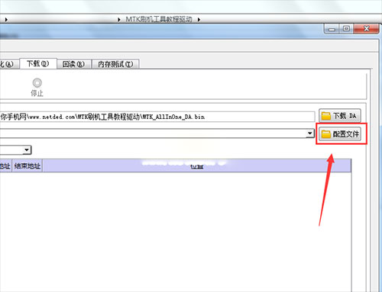Select the partially visible 格式化(A) tab
Viewport: 382px width, 292px height.
[x=9, y=64]
